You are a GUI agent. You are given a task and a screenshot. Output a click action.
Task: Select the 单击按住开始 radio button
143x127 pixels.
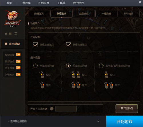(35, 66)
